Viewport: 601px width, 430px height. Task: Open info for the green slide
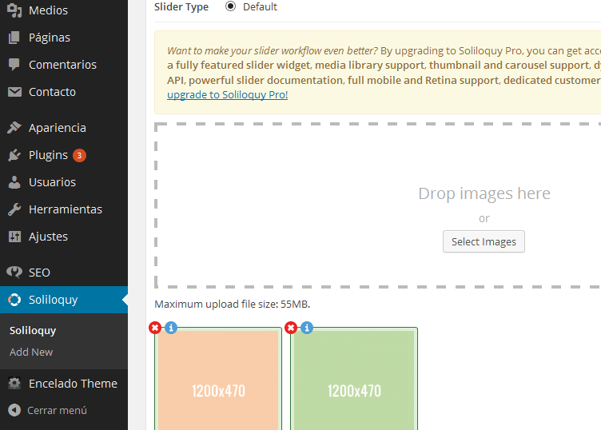[x=307, y=328]
